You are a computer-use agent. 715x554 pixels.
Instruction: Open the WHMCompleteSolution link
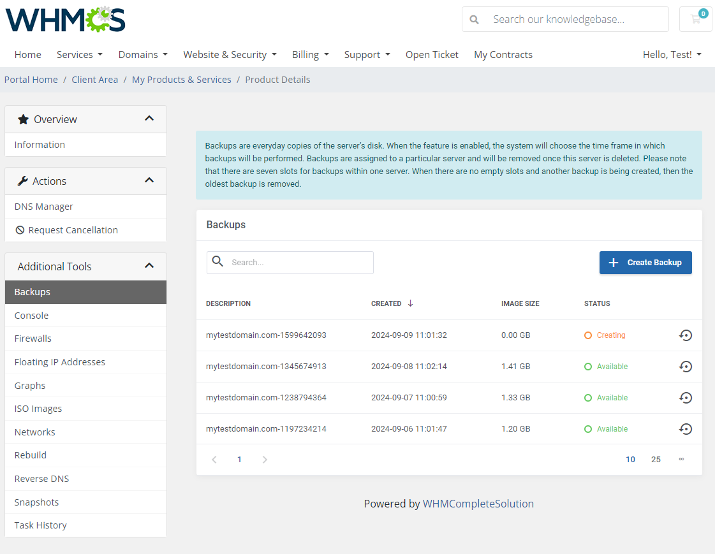point(478,504)
